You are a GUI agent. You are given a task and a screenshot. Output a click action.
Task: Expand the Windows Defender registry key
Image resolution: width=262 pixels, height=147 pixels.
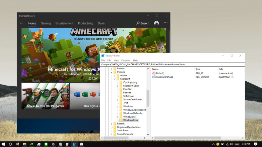click(118, 113)
